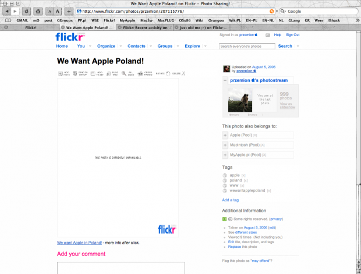Image resolution: width=361 pixels, height=274 pixels.
Task: Go to Flickr Home link
Action: pyautogui.click(x=62, y=46)
